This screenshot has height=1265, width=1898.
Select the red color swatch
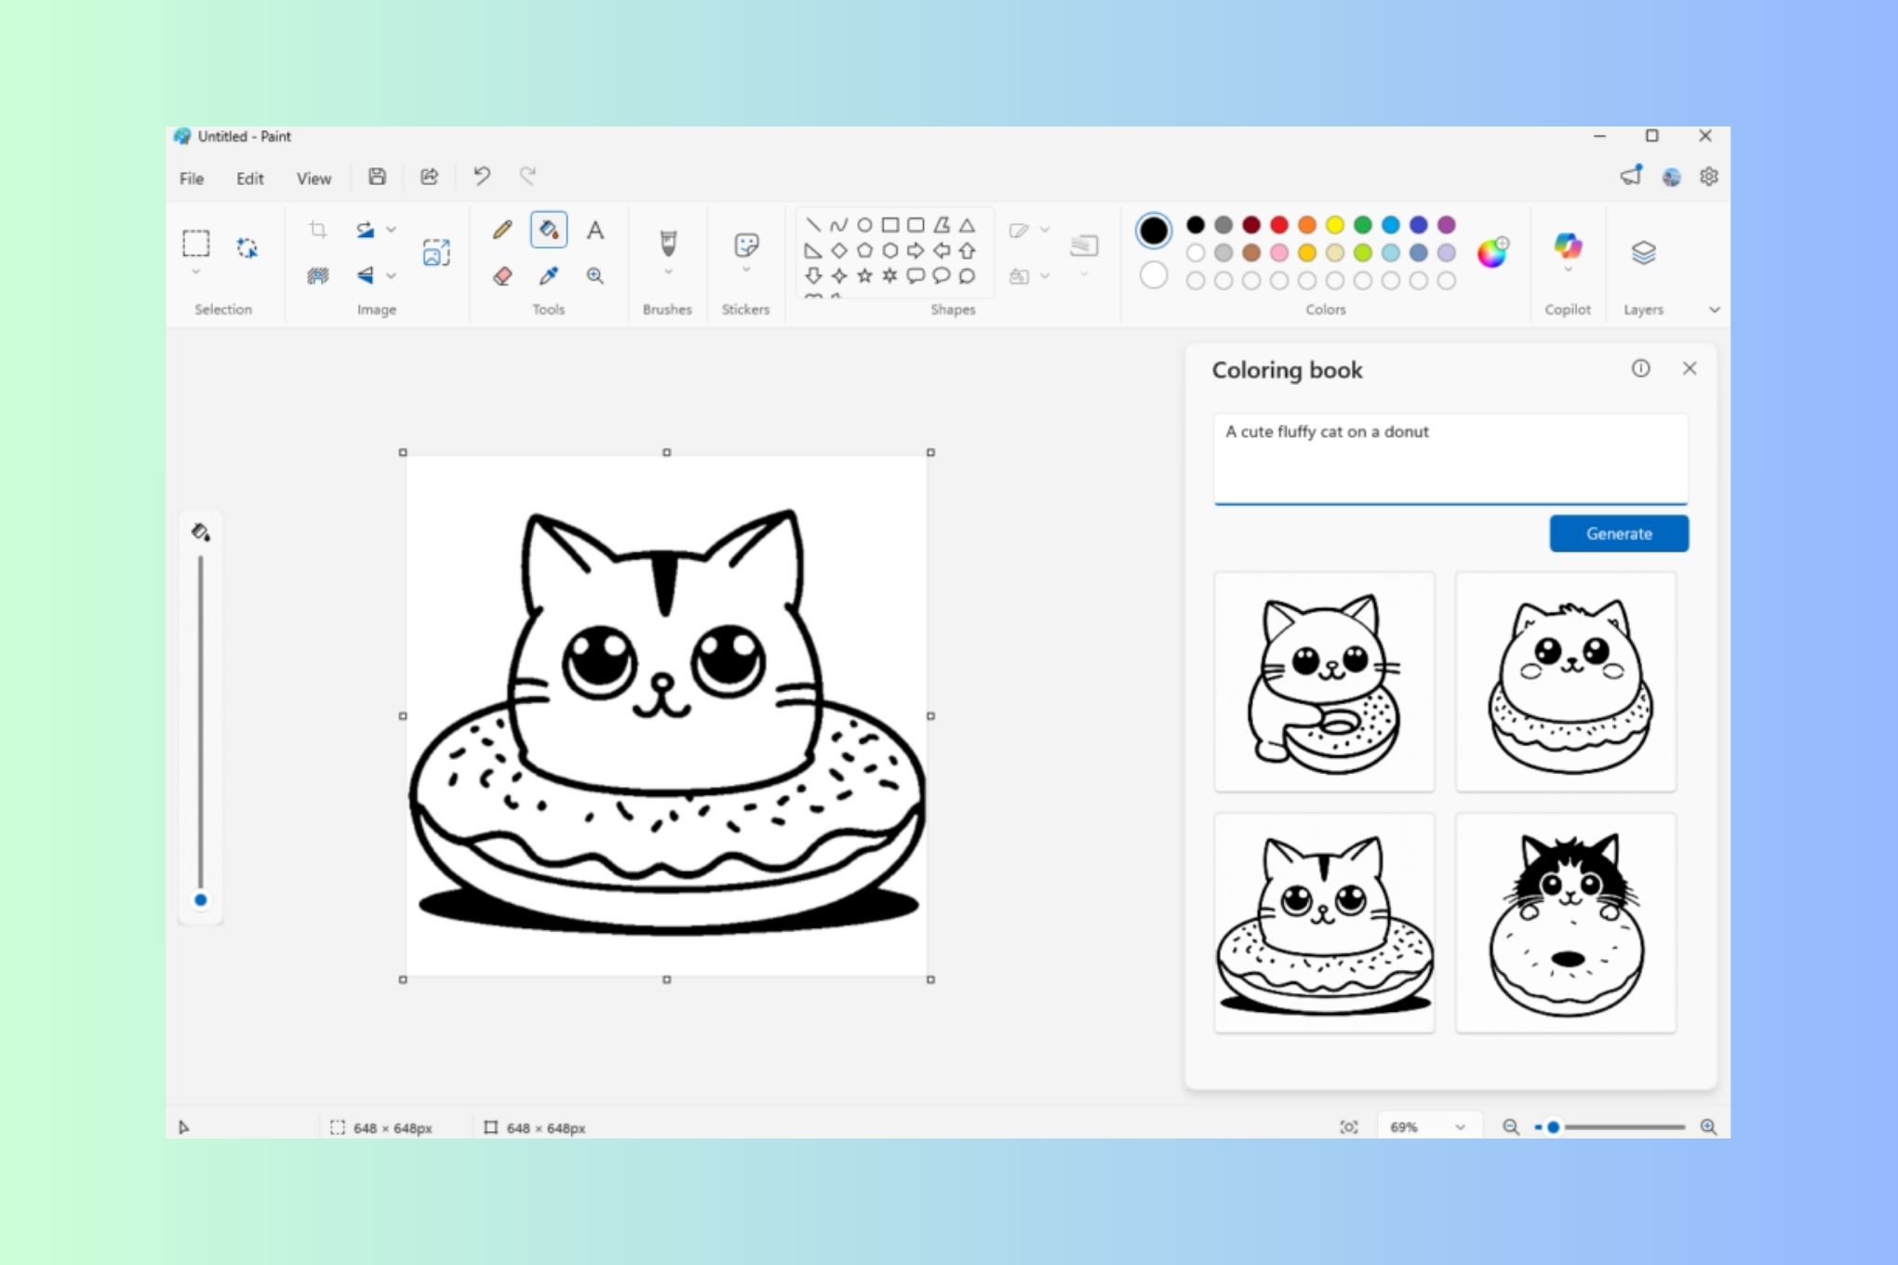point(1278,224)
